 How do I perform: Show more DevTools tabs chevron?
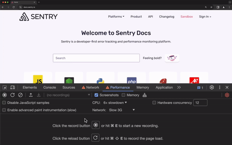(x=179, y=87)
